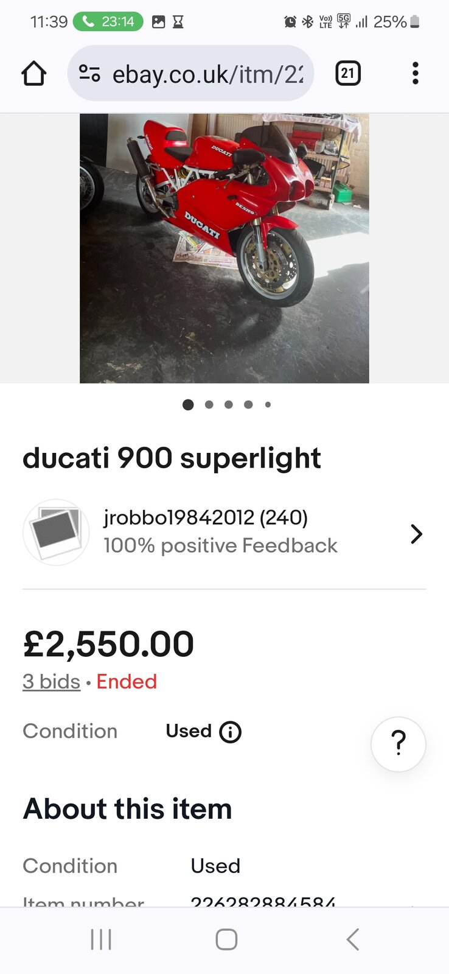Open seller jrobbo19842012 avatar image
The height and width of the screenshot is (974, 449).
click(x=56, y=532)
